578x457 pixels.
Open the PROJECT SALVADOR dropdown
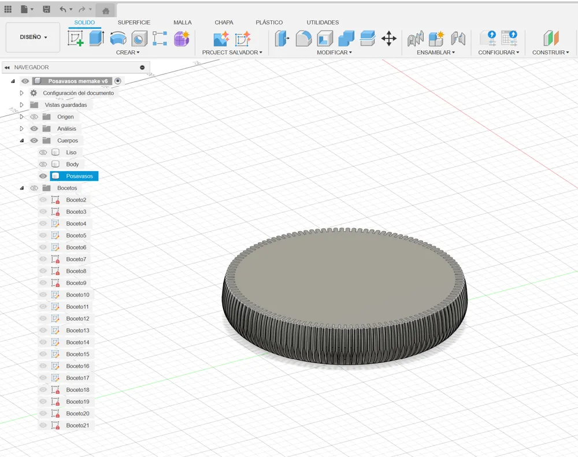coord(232,53)
